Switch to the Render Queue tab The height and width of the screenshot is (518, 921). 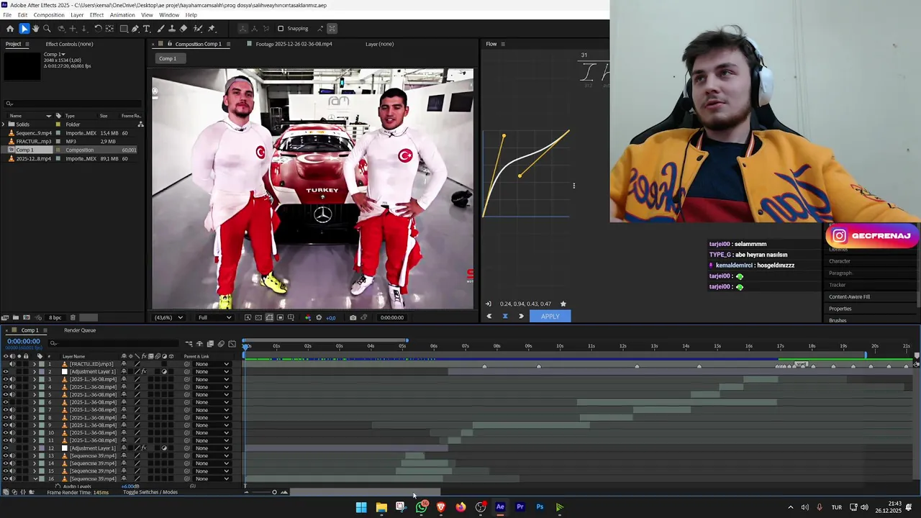[80, 330]
